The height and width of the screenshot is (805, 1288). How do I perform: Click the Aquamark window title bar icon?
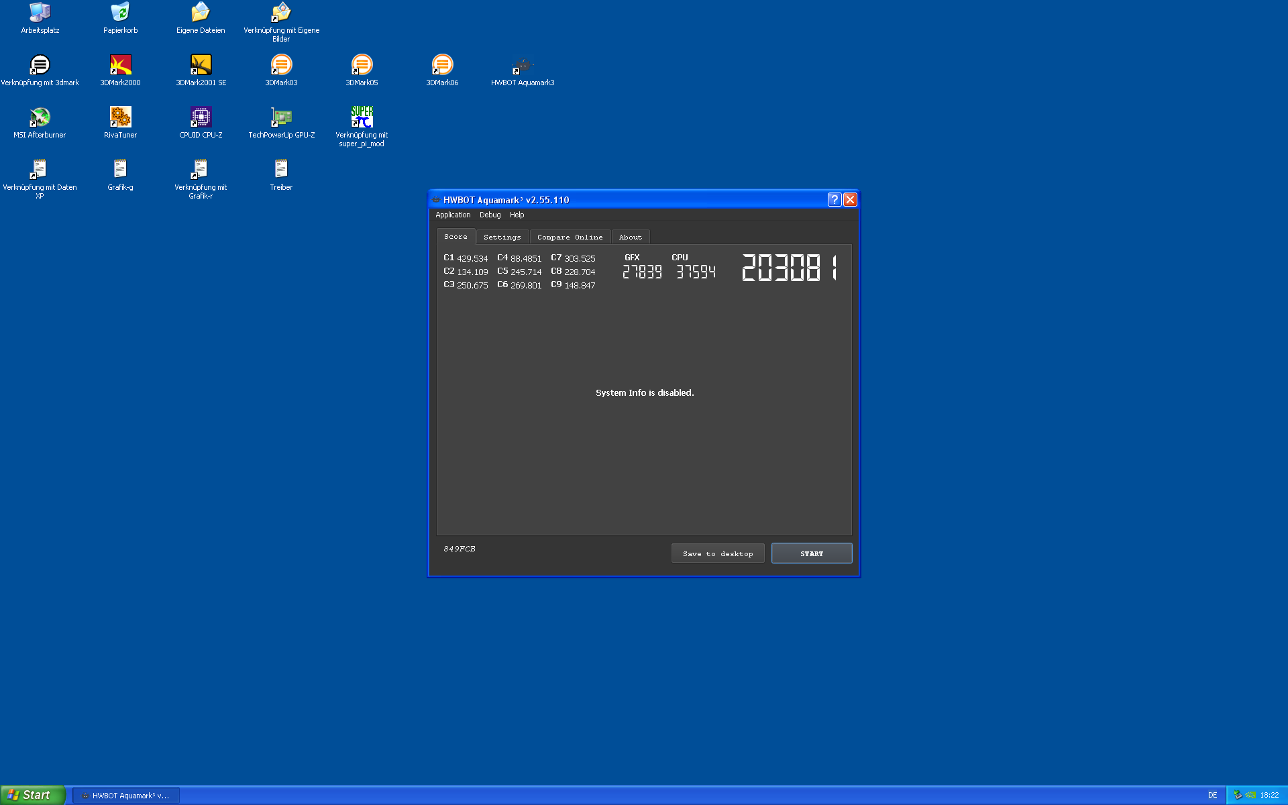436,200
